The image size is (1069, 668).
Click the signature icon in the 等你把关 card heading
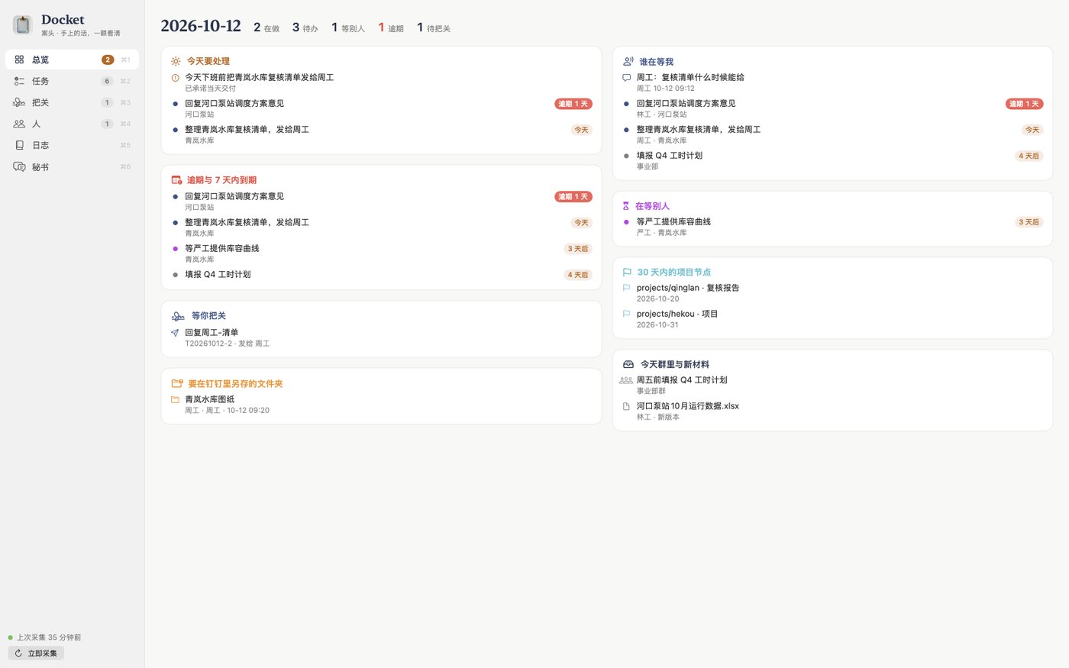pos(178,316)
